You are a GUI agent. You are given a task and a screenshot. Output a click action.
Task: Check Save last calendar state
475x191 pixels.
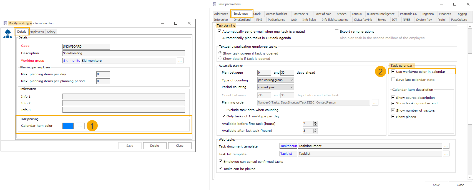[x=393, y=79]
